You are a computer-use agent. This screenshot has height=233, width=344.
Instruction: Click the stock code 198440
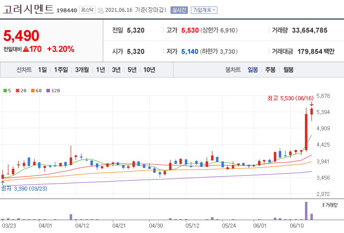point(67,10)
